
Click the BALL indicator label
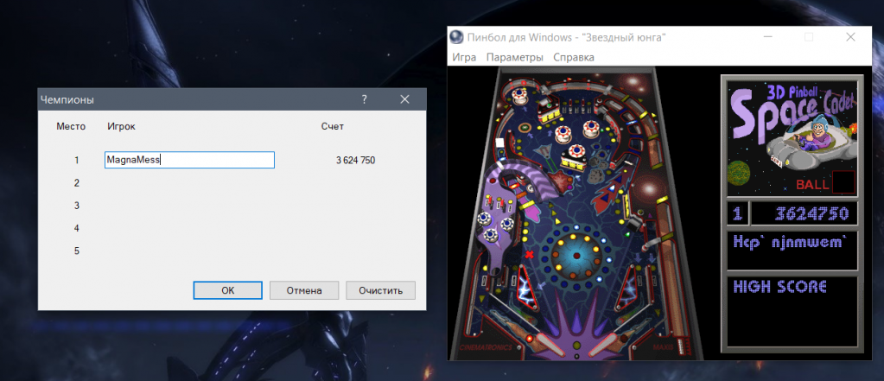click(x=812, y=184)
